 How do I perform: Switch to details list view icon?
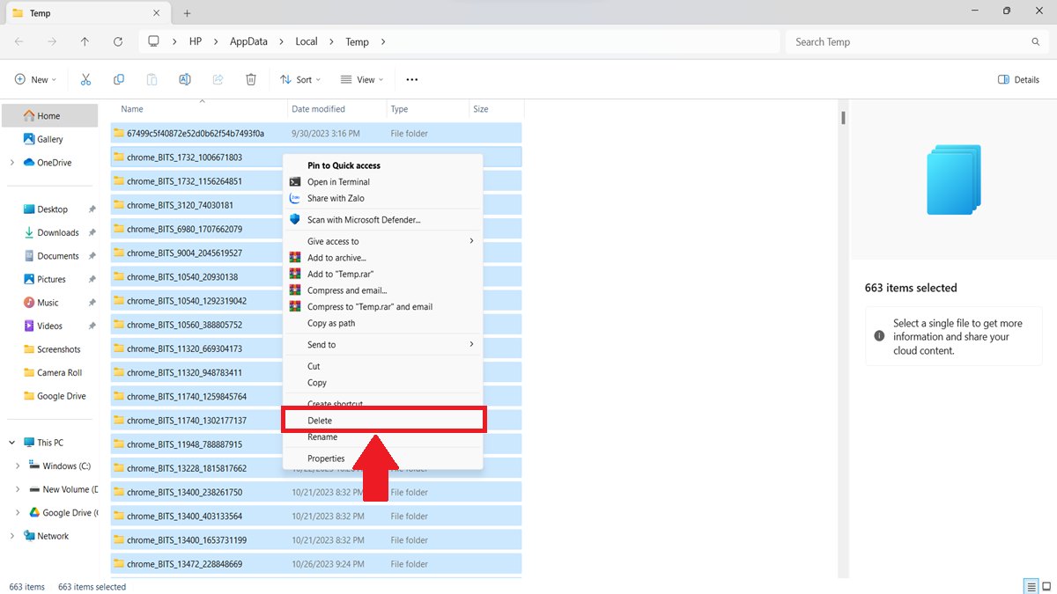[x=1030, y=586]
